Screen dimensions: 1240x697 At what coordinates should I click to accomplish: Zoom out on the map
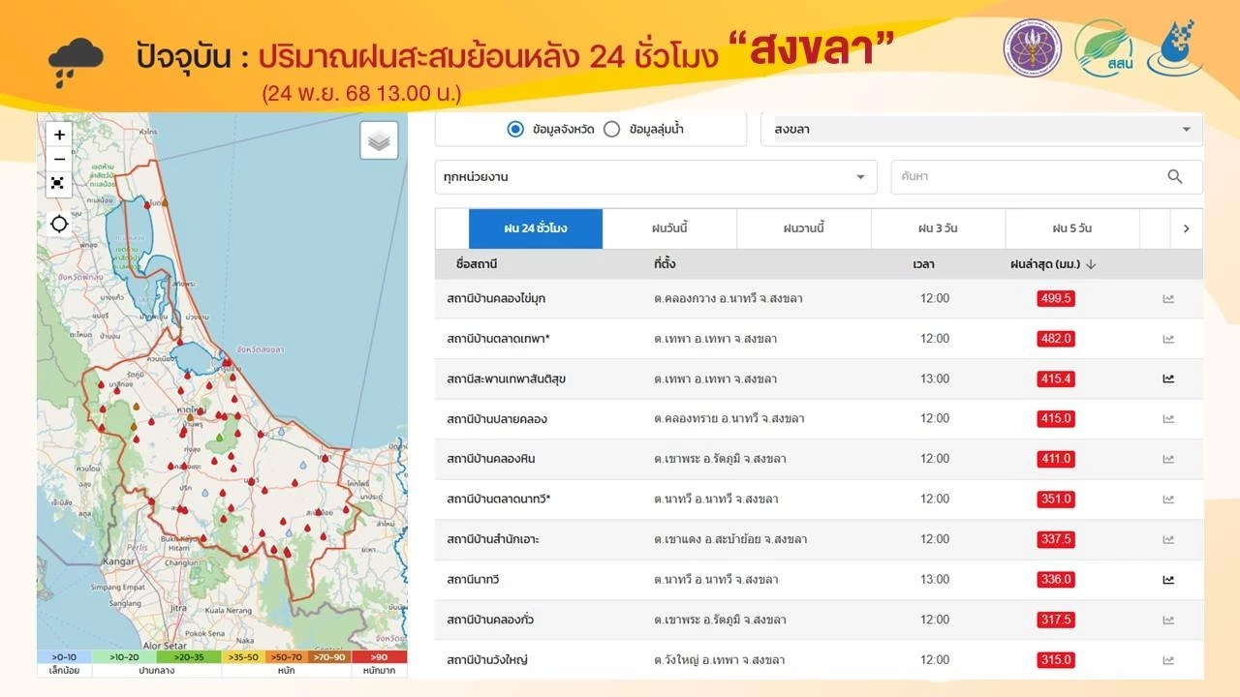click(58, 159)
